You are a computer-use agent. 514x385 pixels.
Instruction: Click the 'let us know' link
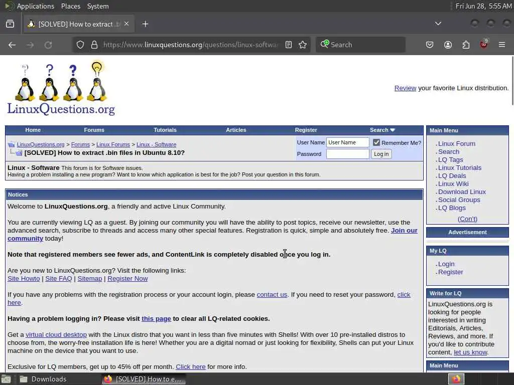471,352
